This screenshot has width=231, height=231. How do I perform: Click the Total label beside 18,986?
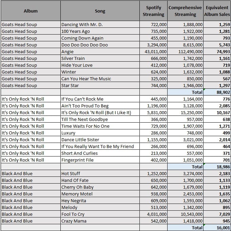point(185,167)
